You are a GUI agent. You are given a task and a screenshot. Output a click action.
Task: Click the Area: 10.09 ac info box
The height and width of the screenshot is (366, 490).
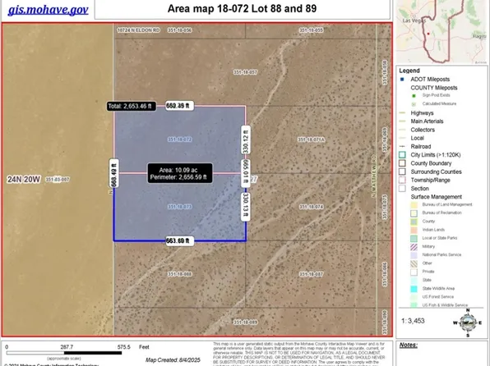point(180,173)
